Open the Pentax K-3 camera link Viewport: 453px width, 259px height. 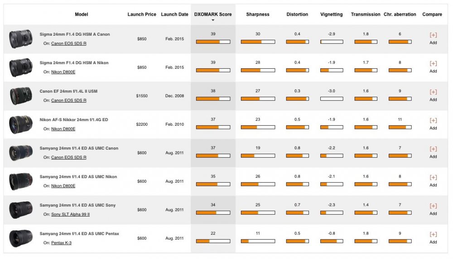click(x=62, y=243)
